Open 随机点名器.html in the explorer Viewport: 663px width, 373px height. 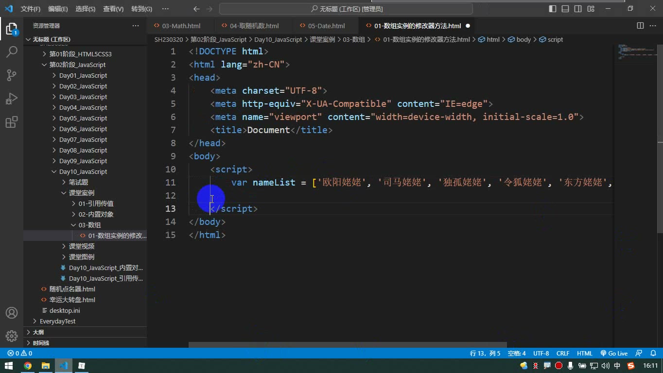[72, 289]
